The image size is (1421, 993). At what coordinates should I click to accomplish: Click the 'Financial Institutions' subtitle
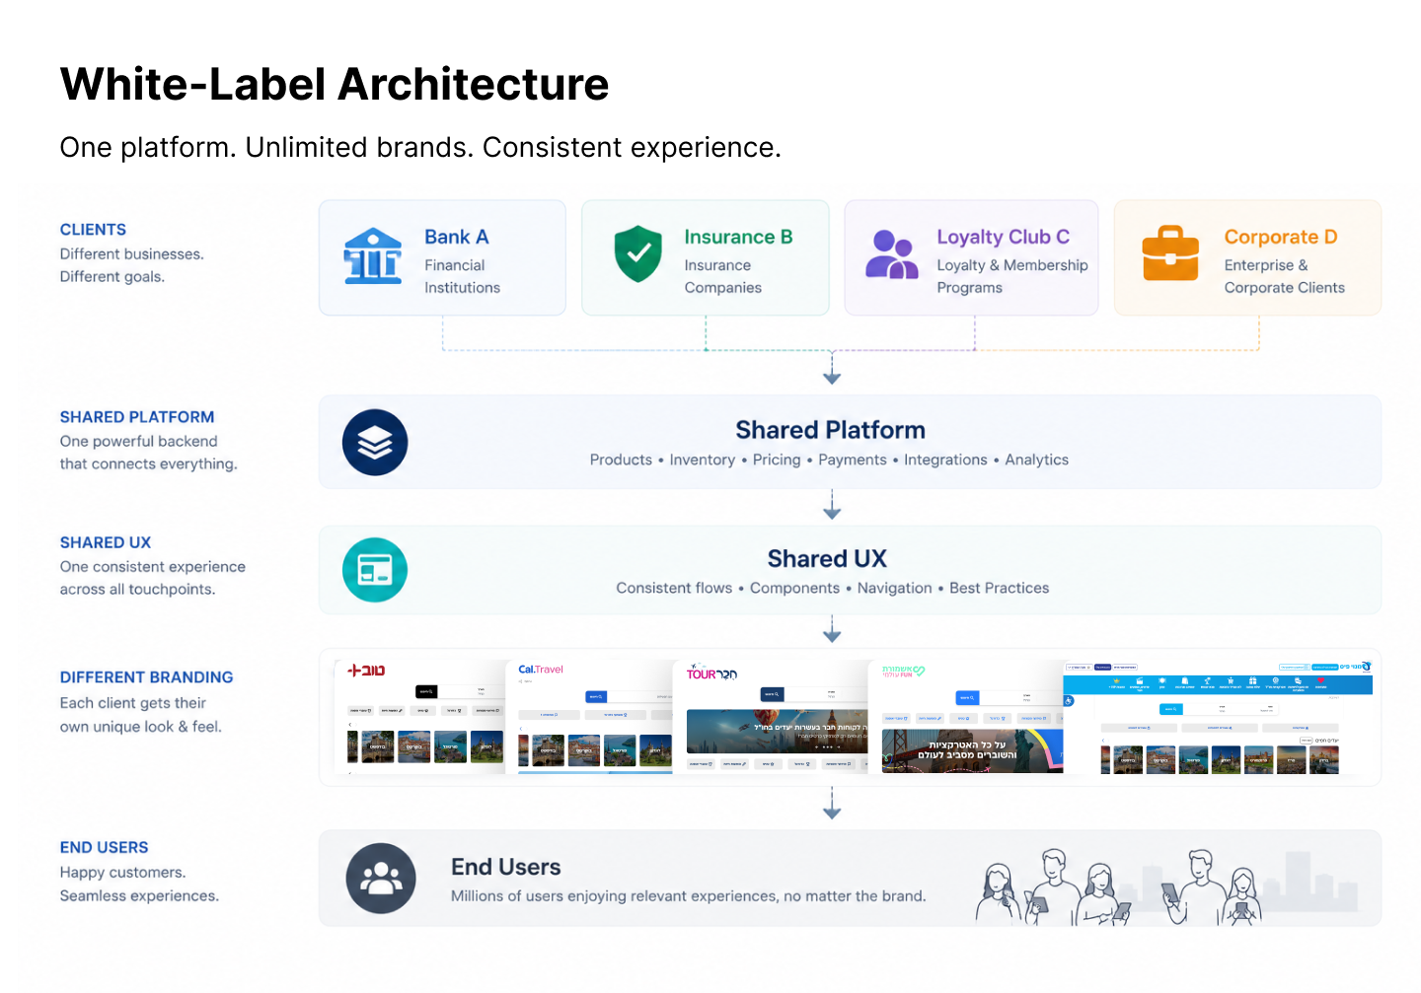click(462, 276)
